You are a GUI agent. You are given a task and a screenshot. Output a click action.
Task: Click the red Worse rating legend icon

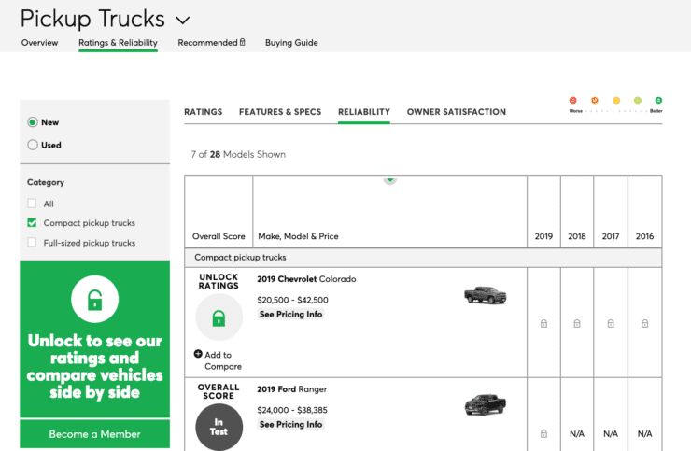coord(573,101)
